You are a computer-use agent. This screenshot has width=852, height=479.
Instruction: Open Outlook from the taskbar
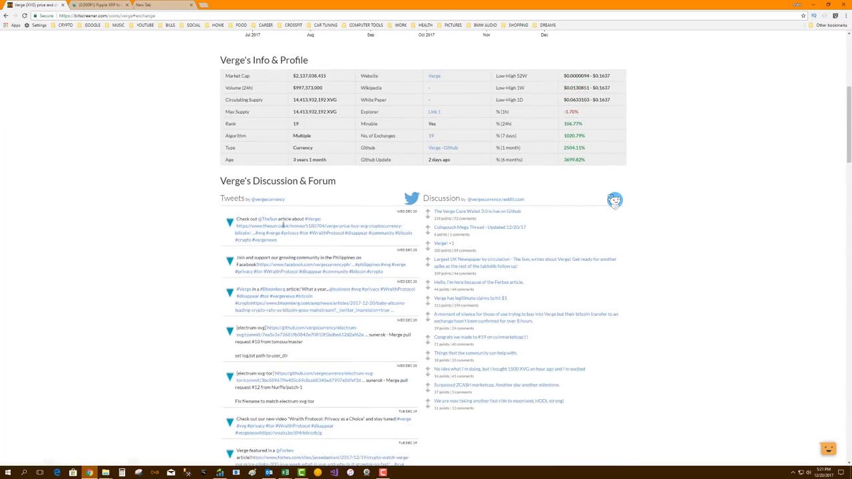click(x=269, y=473)
